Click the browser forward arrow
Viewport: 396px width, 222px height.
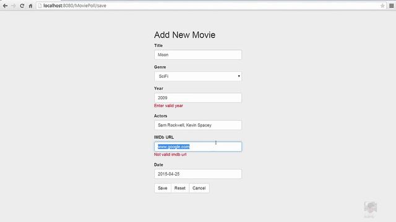point(14,6)
